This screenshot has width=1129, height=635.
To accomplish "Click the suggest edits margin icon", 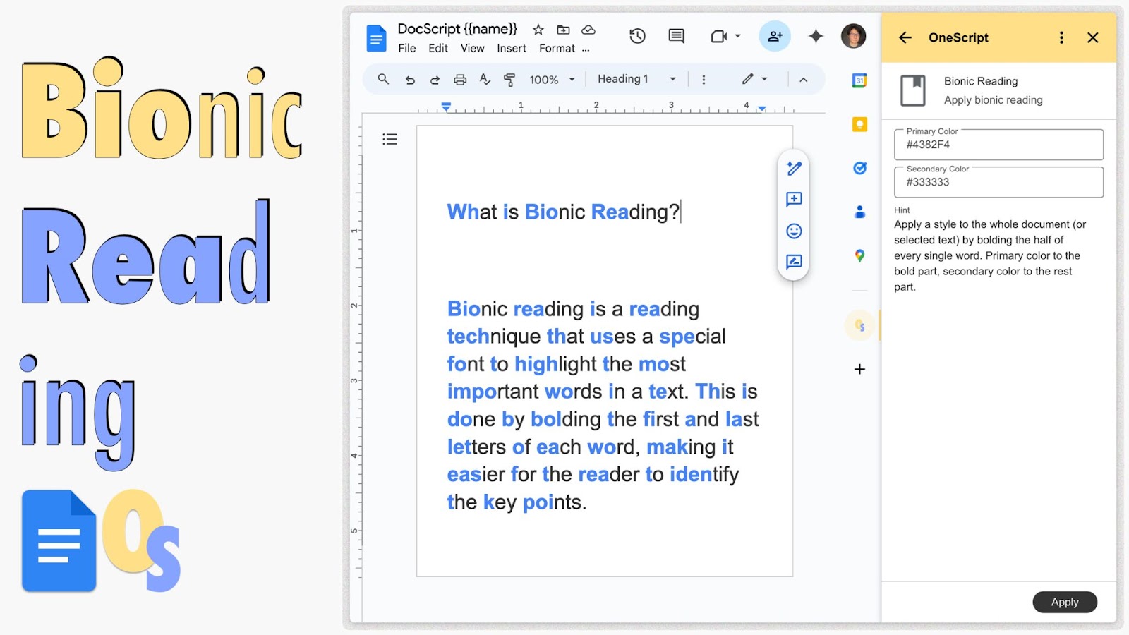I will (794, 262).
